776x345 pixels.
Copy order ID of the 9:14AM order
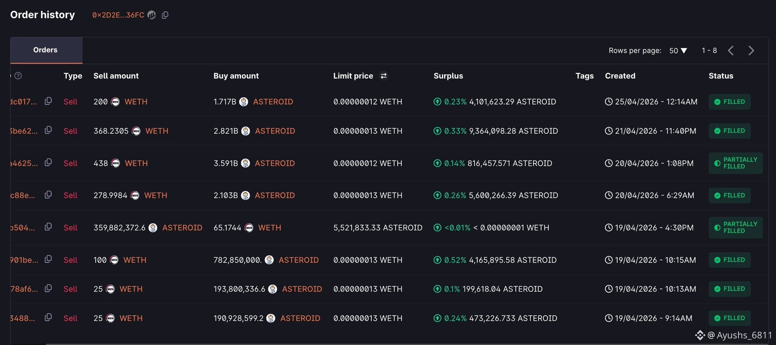point(48,317)
